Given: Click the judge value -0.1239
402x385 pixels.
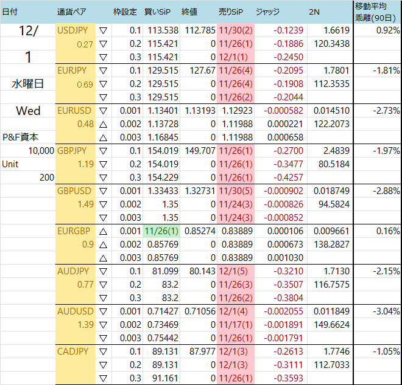Looking at the screenshot, I should coord(288,30).
